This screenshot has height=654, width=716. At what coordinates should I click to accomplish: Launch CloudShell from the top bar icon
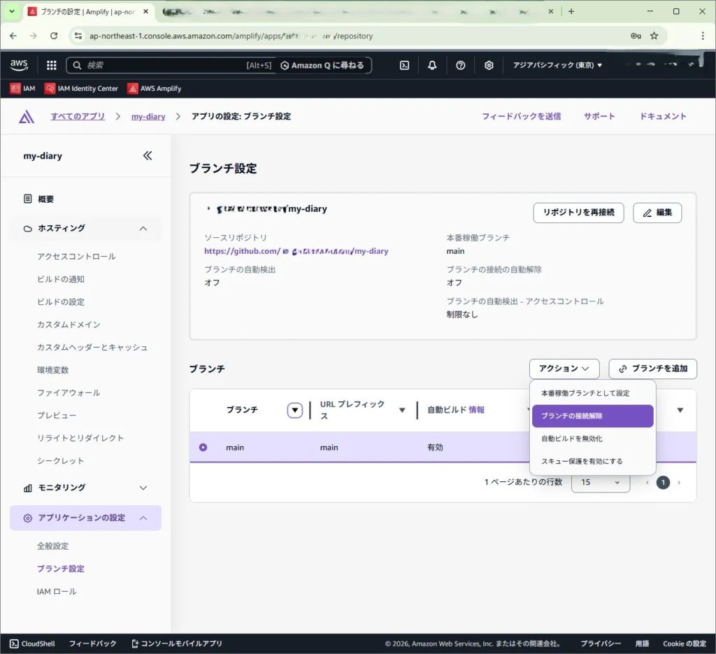(x=404, y=65)
